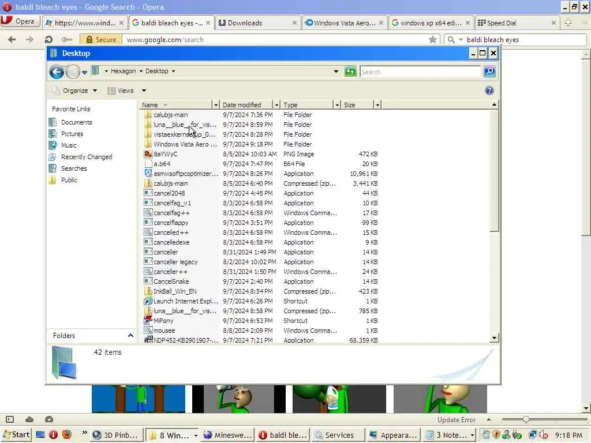Bookmark page with the star icon
The image size is (591, 443).
coord(433,39)
